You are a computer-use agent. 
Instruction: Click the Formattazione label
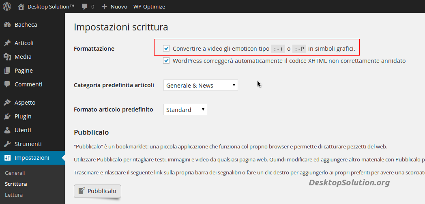pos(94,49)
